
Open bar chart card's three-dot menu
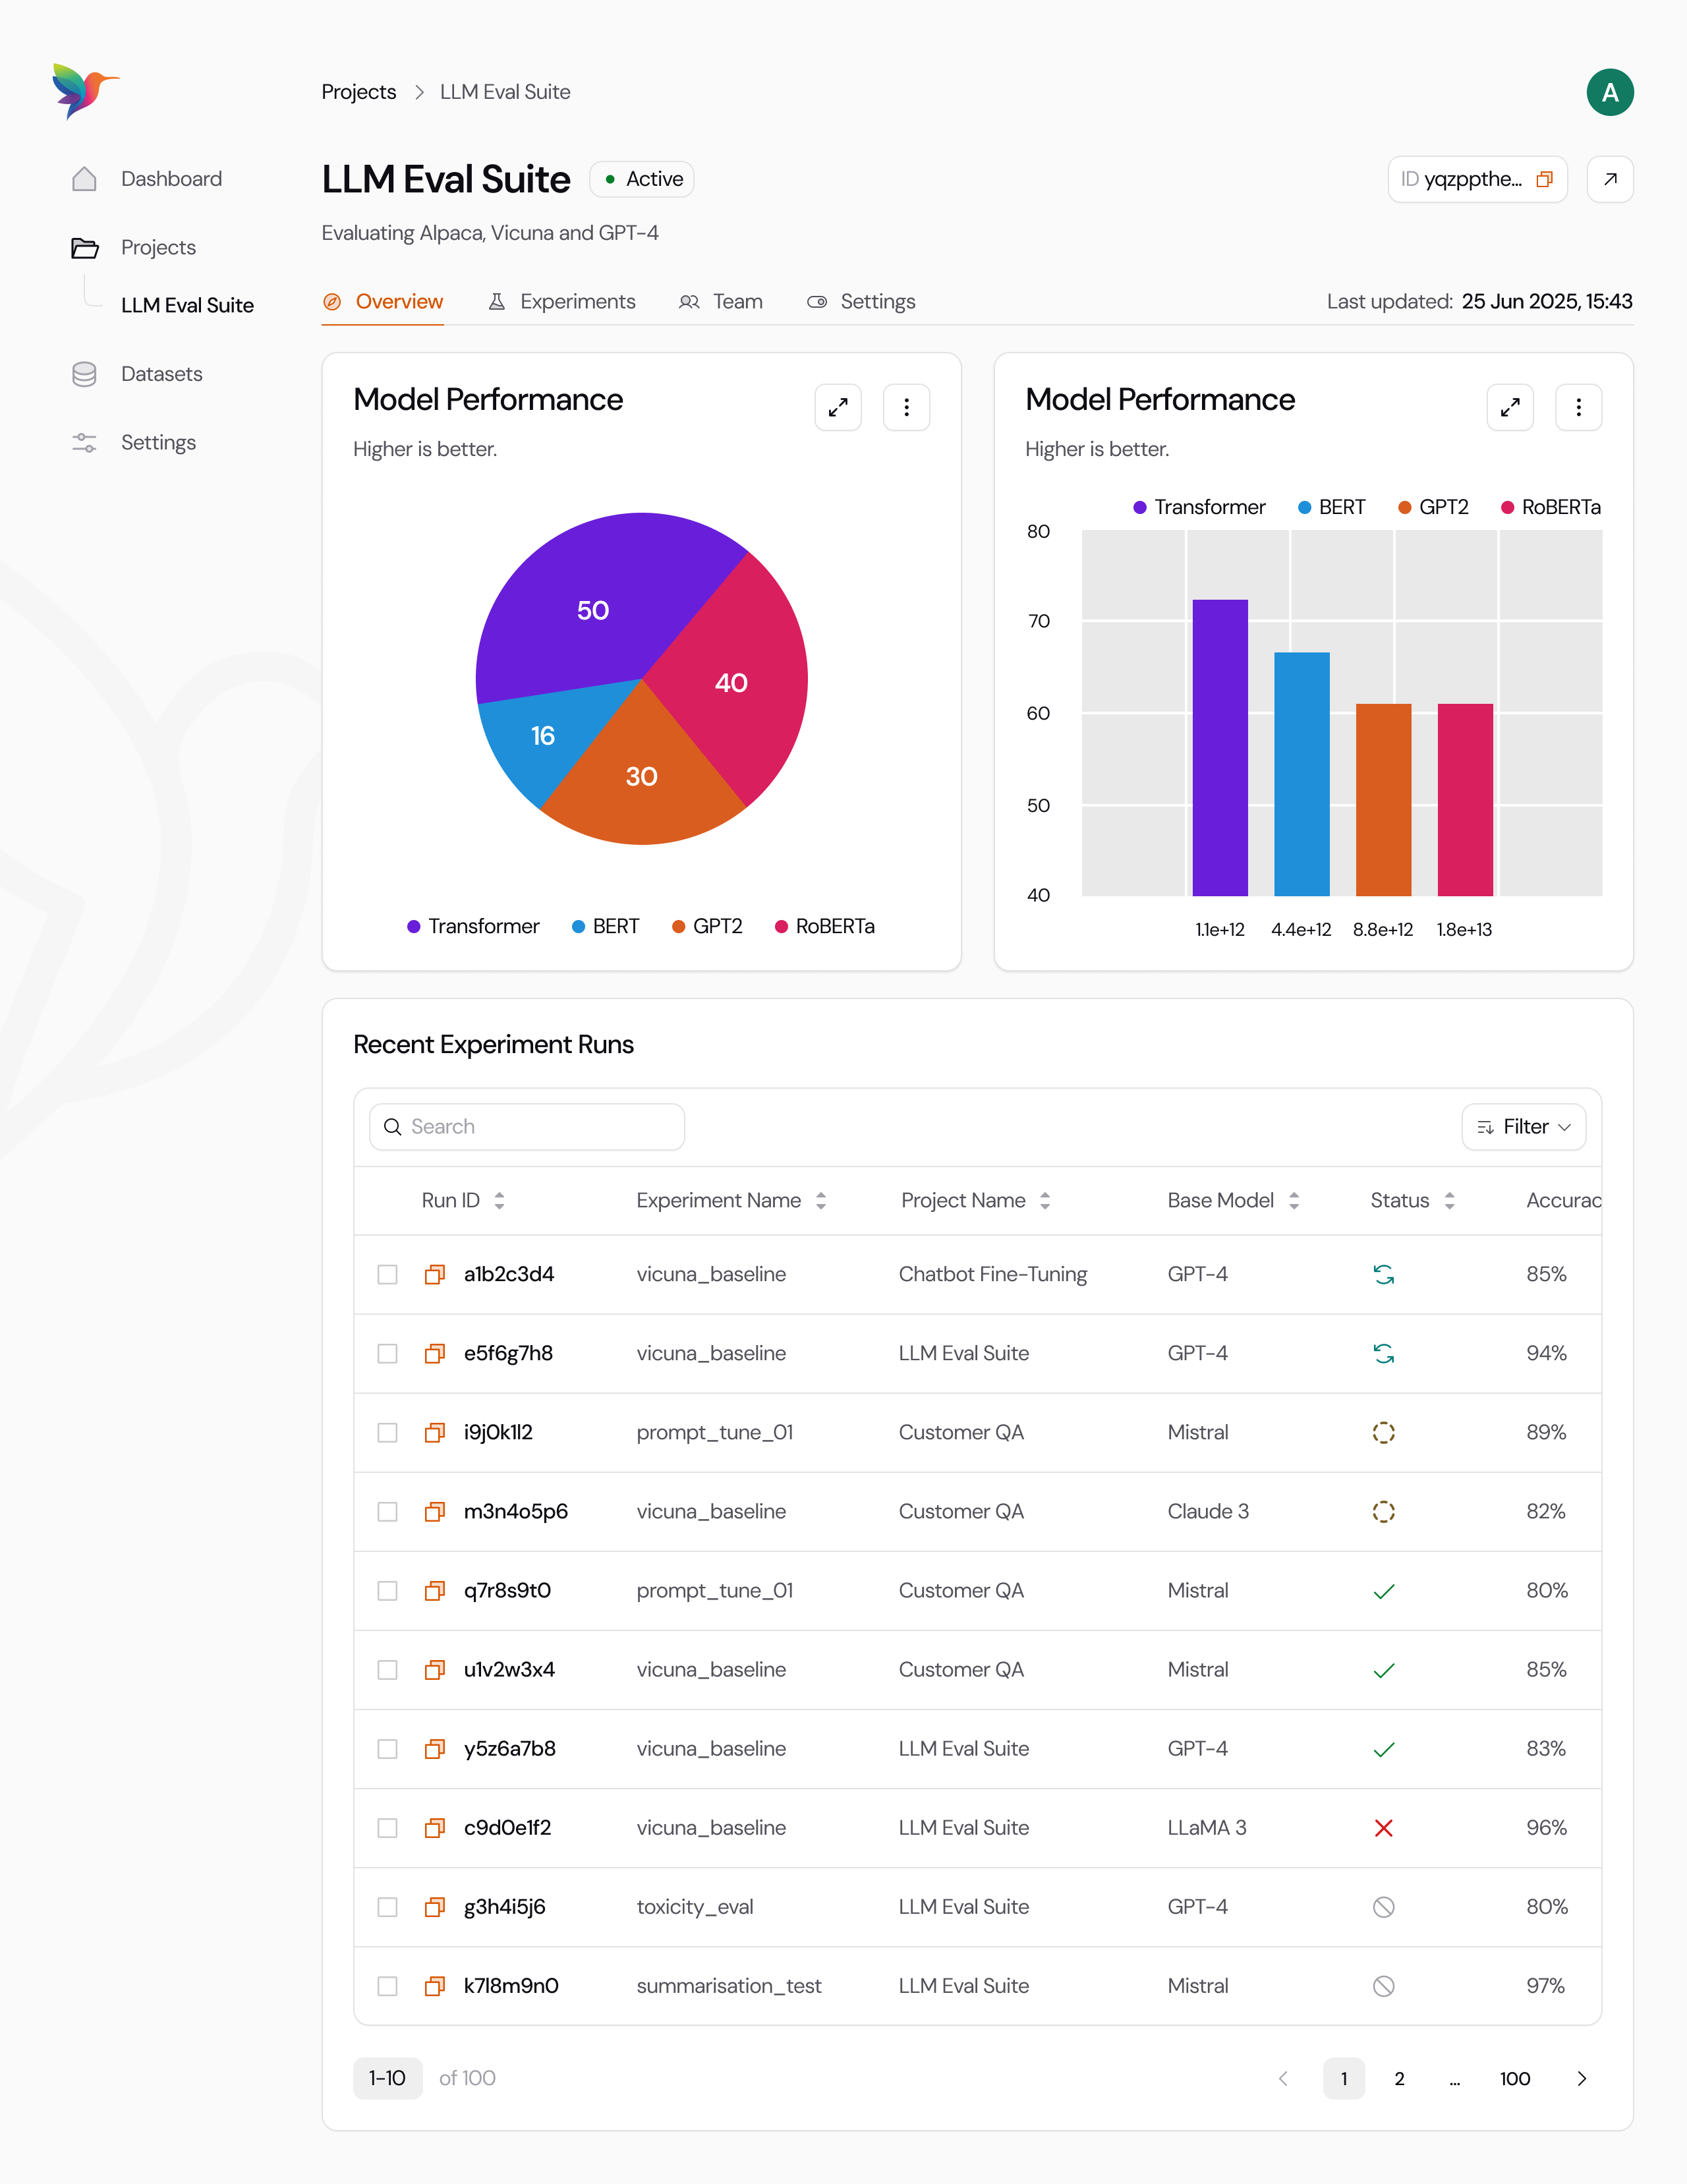coord(1578,407)
